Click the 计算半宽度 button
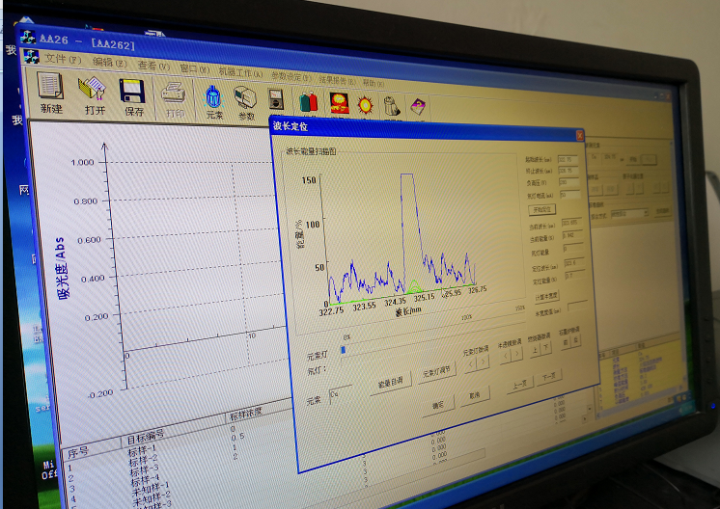Image resolution: width=720 pixels, height=509 pixels. pyautogui.click(x=546, y=297)
